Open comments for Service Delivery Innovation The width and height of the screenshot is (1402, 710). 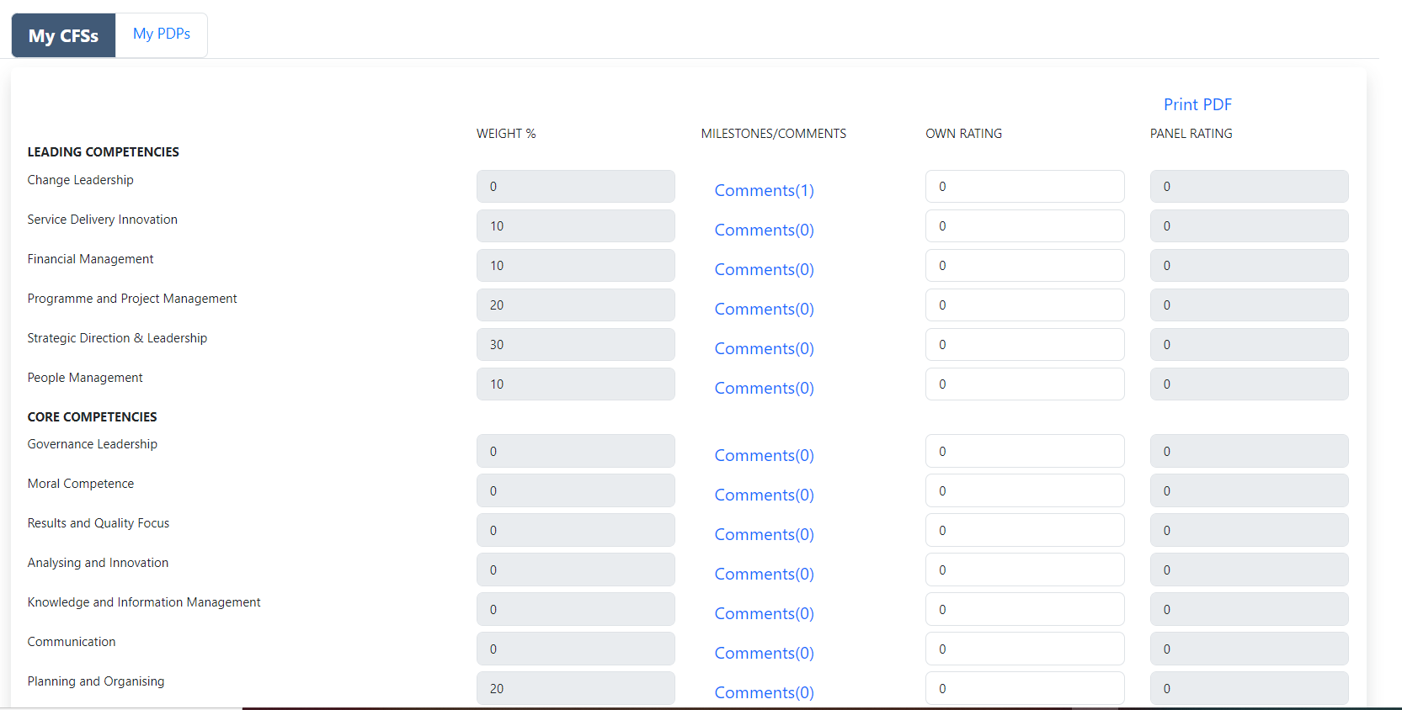[764, 230]
